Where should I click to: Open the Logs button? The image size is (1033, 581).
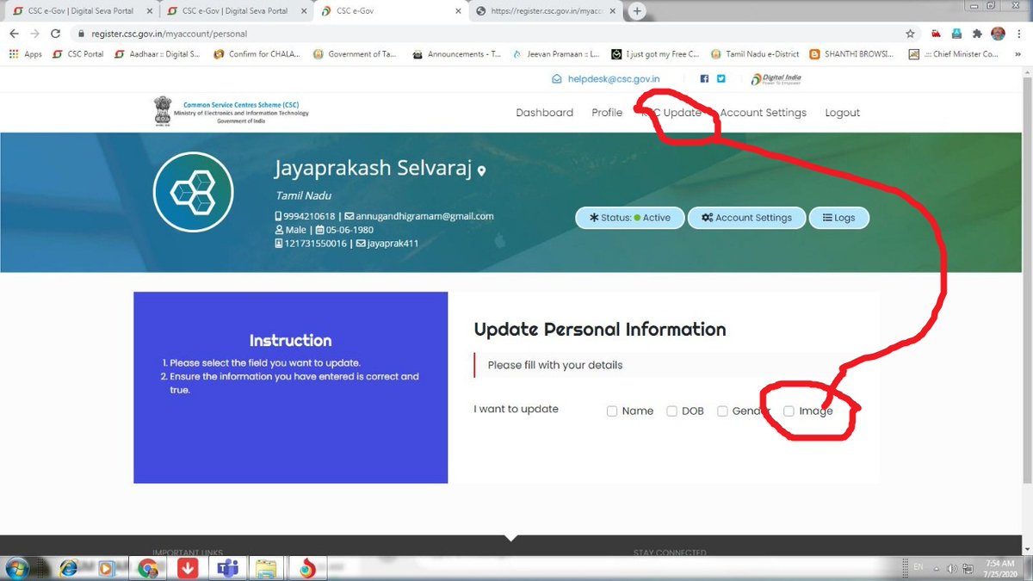click(838, 218)
